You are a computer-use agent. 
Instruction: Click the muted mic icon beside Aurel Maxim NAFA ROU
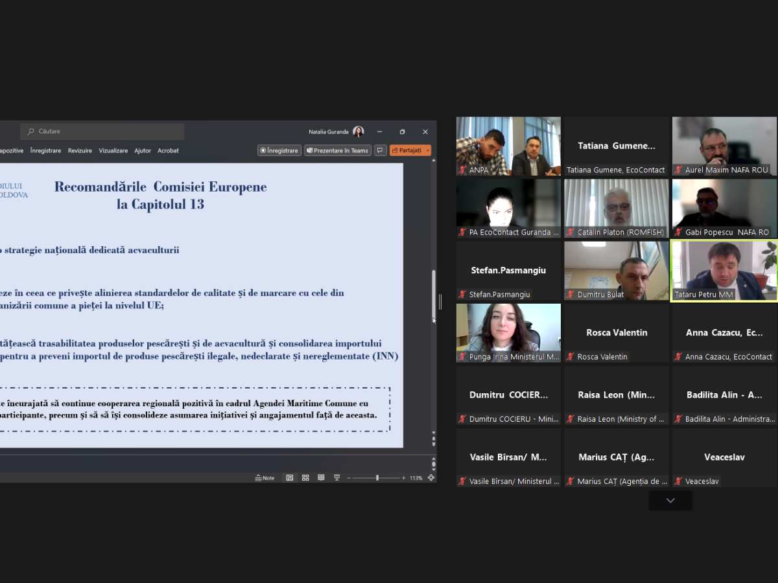pyautogui.click(x=679, y=170)
